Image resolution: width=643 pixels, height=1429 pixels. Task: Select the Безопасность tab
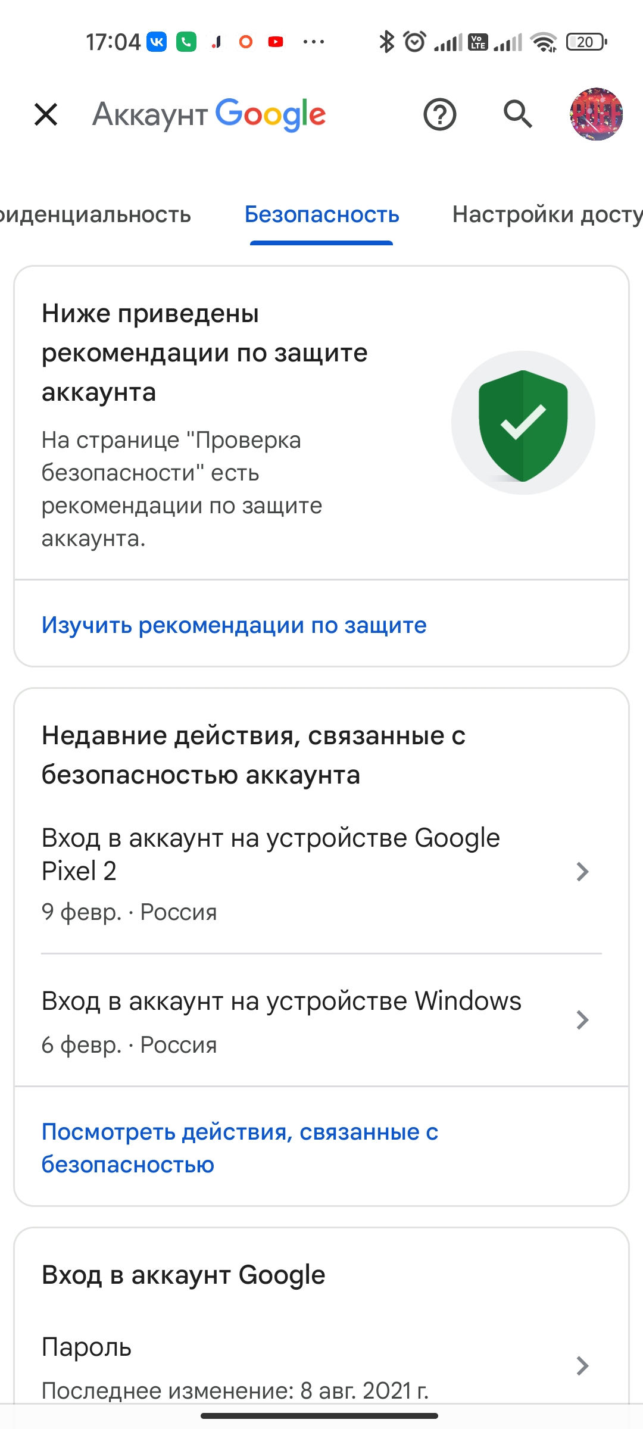click(322, 214)
